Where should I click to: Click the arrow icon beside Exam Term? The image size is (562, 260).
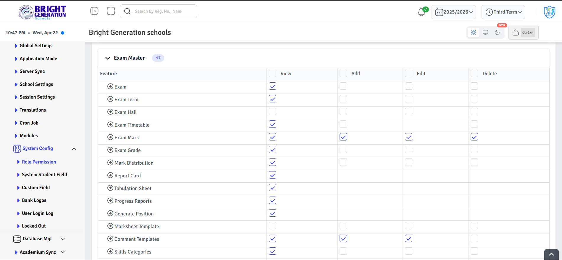click(110, 99)
